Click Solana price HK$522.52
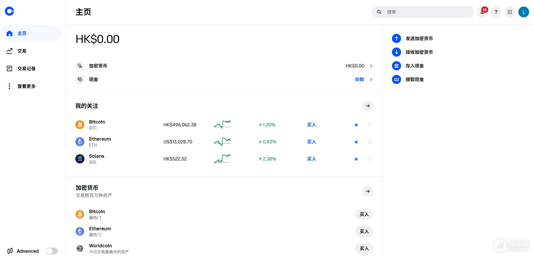The image size is (534, 257). point(175,159)
